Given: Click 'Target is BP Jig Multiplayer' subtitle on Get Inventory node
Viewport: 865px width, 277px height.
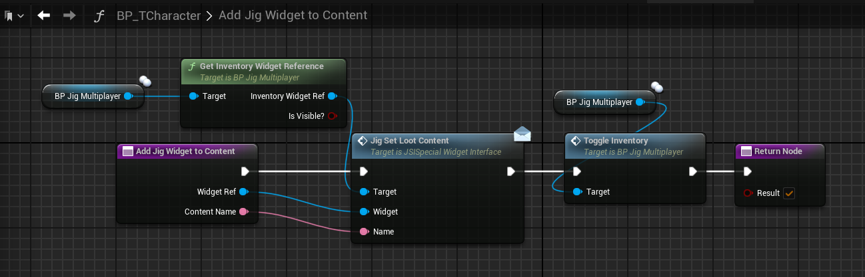Looking at the screenshot, I should [250, 78].
